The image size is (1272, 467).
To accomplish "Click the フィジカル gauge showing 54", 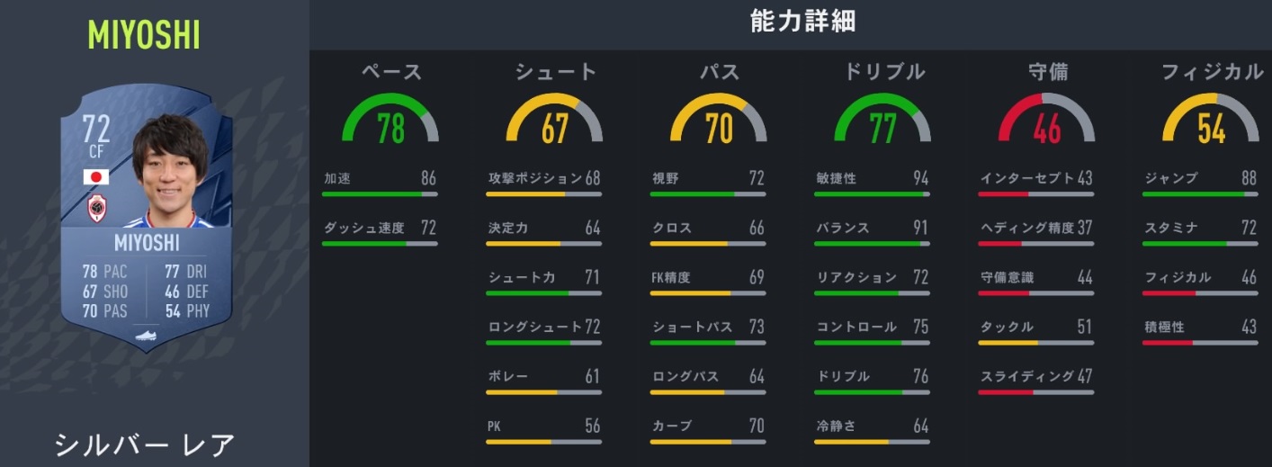I will pos(1211,120).
